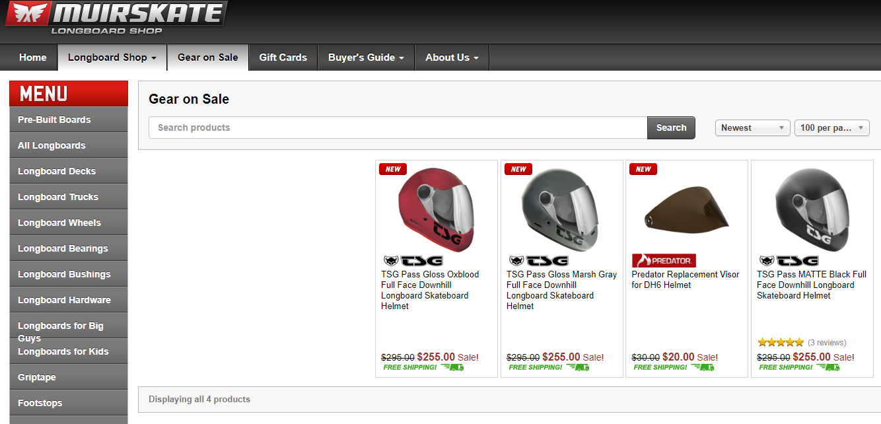This screenshot has width=881, height=424.
Task: Focus the Search products input field
Action: [x=398, y=128]
